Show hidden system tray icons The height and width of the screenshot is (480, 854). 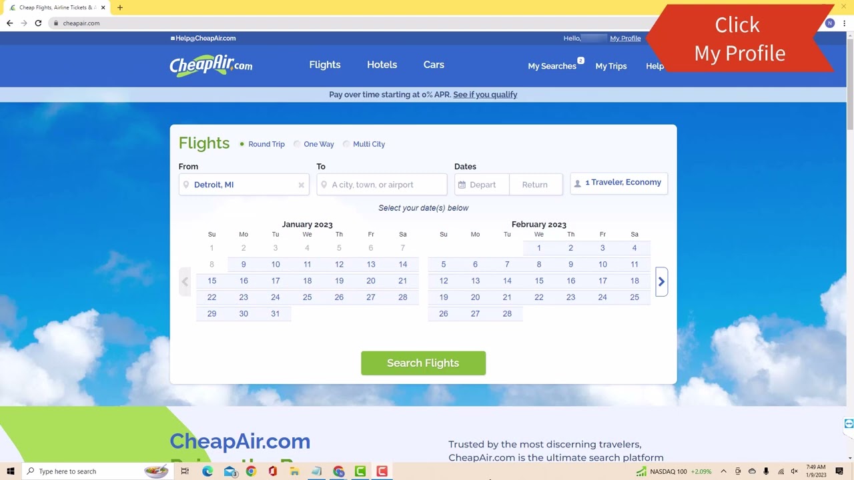(x=723, y=471)
